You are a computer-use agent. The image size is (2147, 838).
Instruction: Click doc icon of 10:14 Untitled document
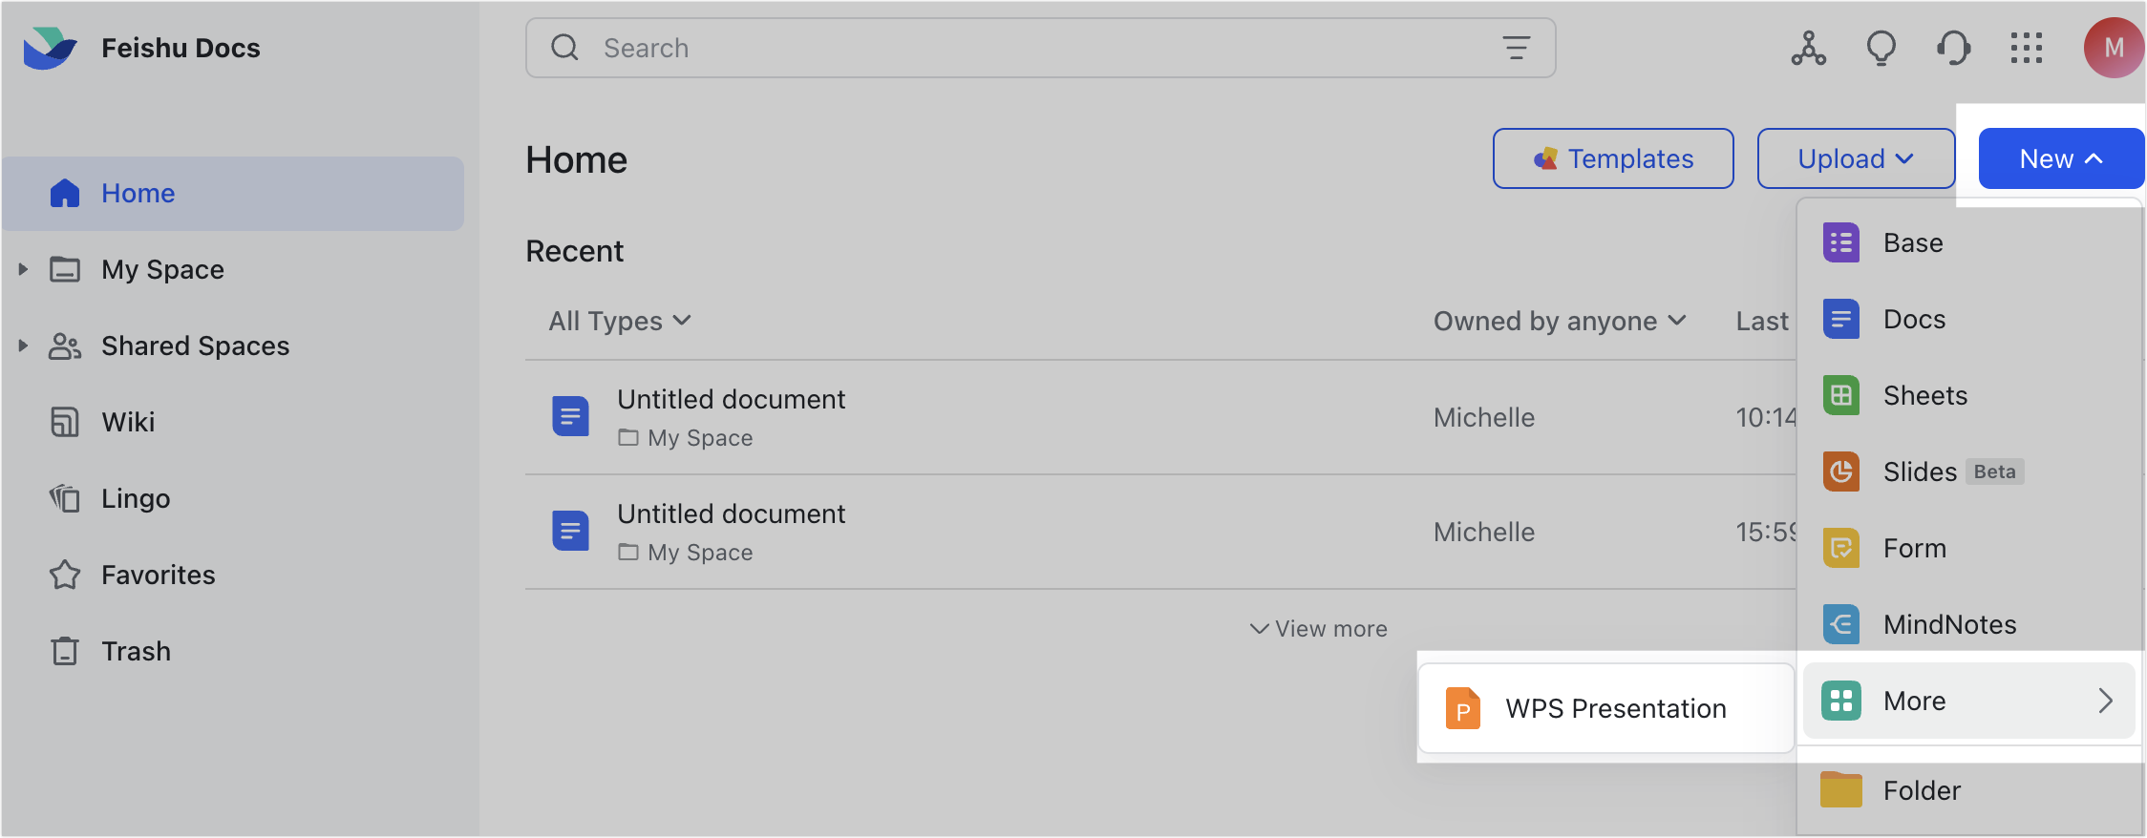point(570,416)
